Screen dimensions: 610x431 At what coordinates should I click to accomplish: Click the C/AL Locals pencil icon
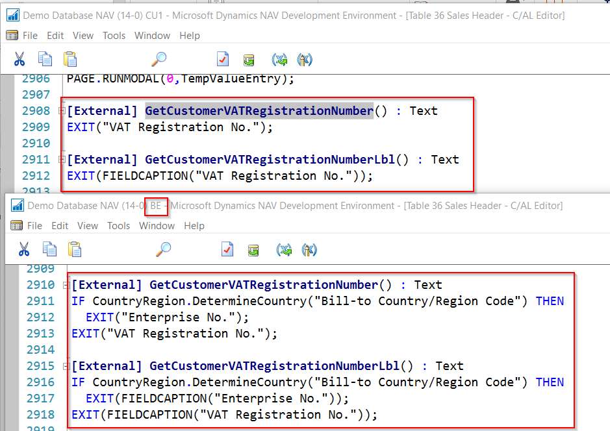(x=305, y=58)
